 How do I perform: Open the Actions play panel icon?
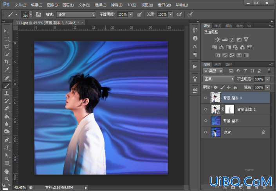click(x=195, y=67)
